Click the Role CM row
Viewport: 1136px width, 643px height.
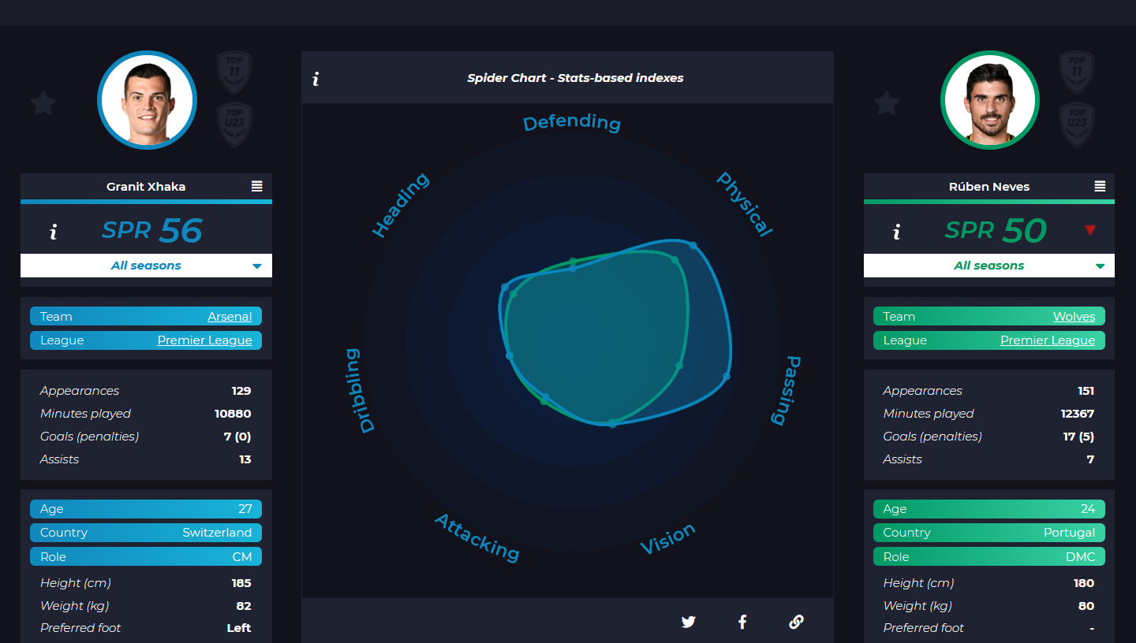[146, 556]
